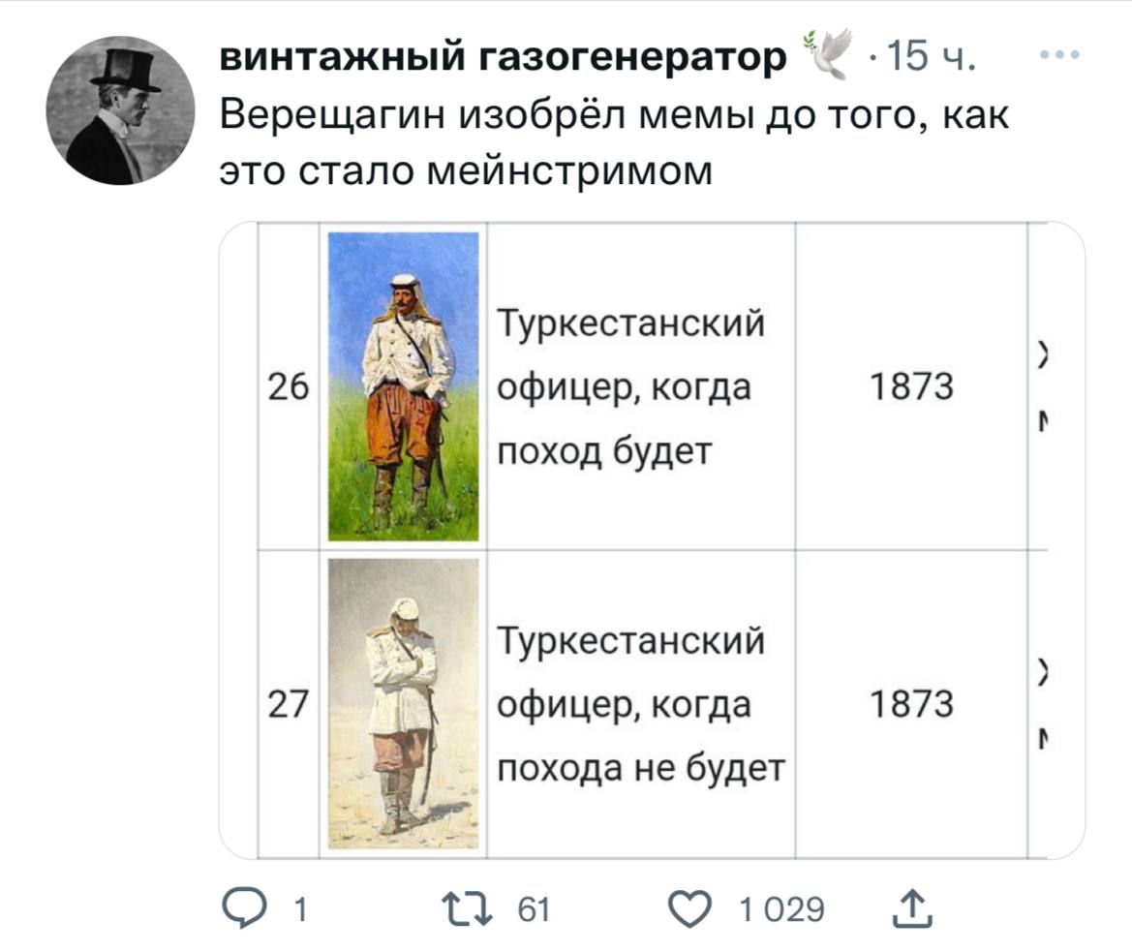Like the tweet with heart icon
Image resolution: width=1132 pixels, height=952 pixels.
pyautogui.click(x=689, y=908)
